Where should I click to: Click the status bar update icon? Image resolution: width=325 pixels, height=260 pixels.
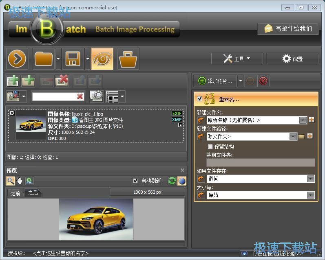pyautogui.click(x=244, y=253)
